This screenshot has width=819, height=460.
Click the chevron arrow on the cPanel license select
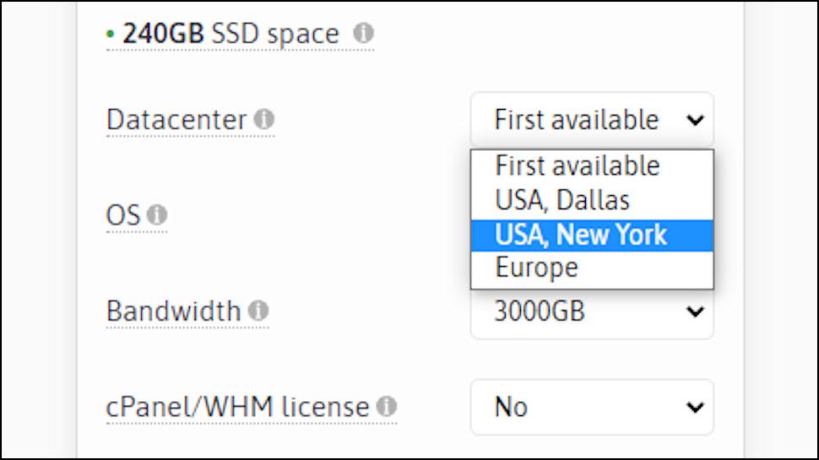695,408
